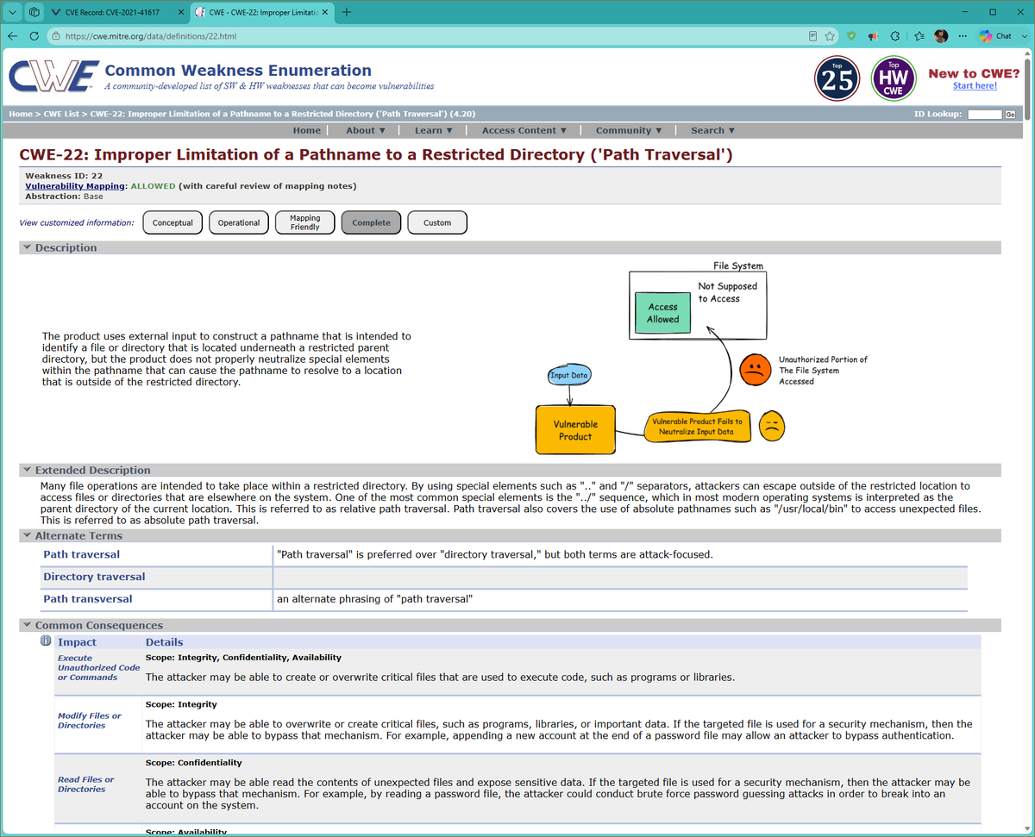Screen dimensions: 1035x837
Task: Click the 'Path transversal' term cell
Action: [156, 599]
